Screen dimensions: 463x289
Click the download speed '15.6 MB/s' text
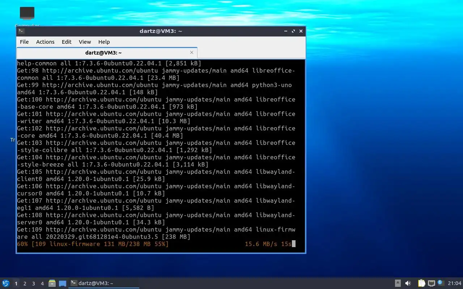(x=261, y=244)
